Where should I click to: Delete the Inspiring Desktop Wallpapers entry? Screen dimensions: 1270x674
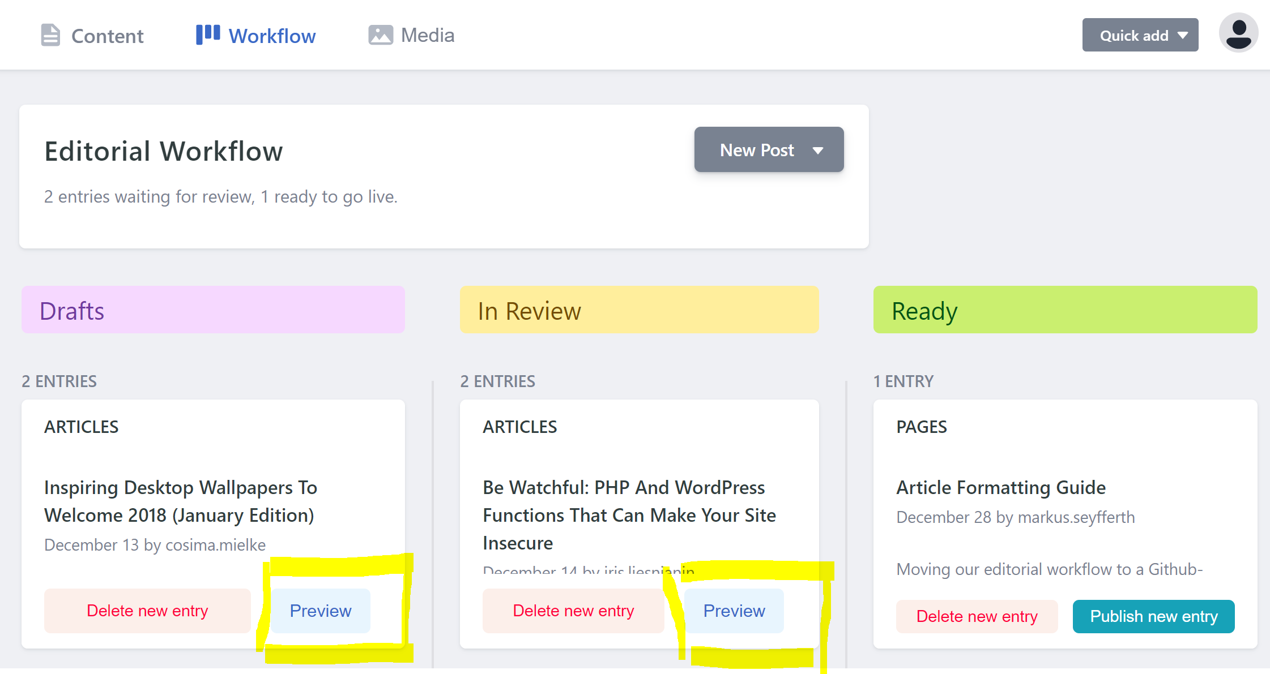click(x=147, y=611)
